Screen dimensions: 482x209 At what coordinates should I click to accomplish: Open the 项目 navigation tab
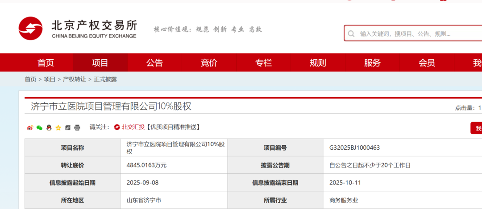click(x=100, y=62)
